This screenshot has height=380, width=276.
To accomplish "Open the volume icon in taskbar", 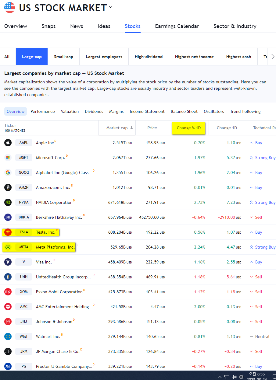I will coord(234,377).
